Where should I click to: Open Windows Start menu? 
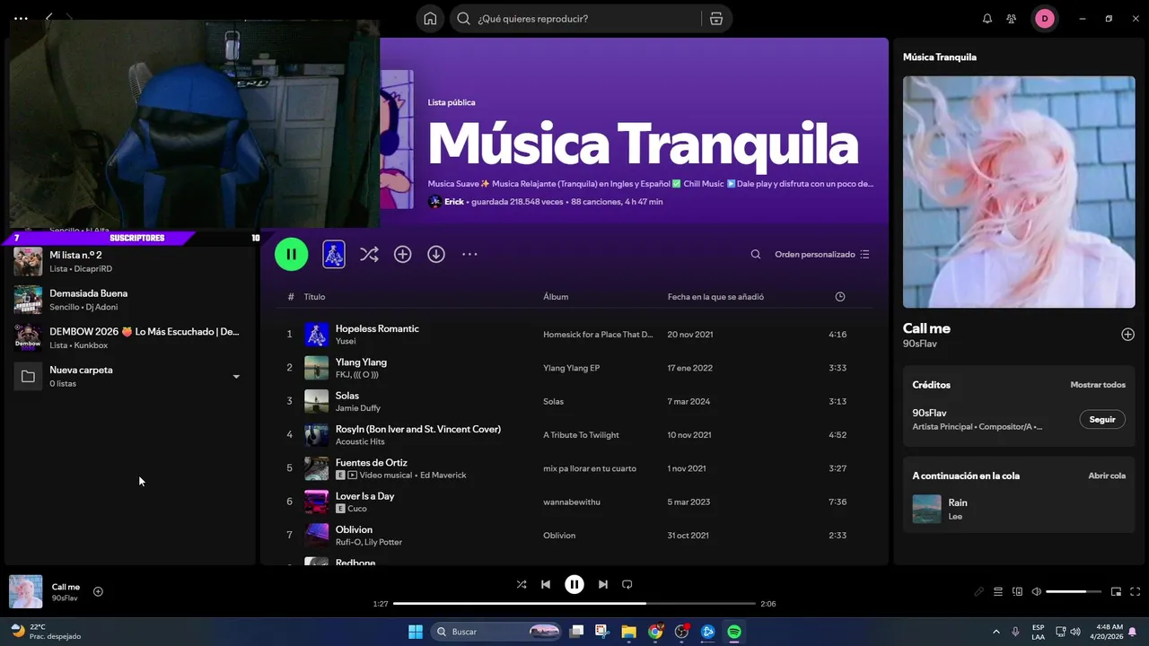(416, 632)
